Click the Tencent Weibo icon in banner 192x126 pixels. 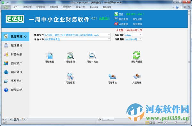pyautogui.click(x=116, y=19)
